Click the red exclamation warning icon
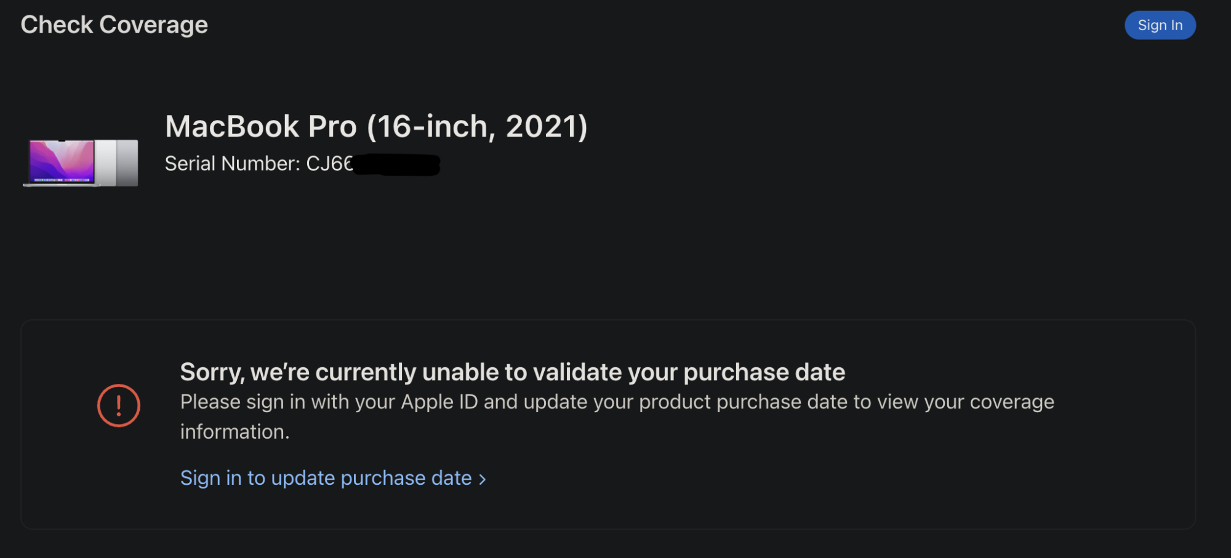The width and height of the screenshot is (1231, 558). click(119, 405)
